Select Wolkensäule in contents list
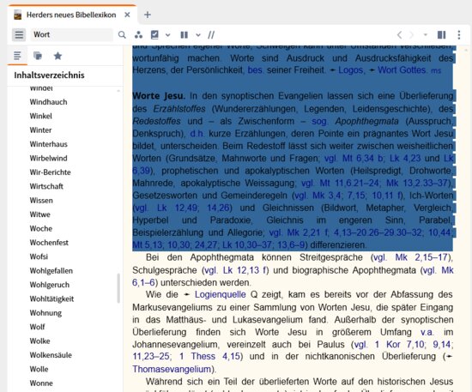Image resolution: width=472 pixels, height=392 pixels. click(51, 355)
